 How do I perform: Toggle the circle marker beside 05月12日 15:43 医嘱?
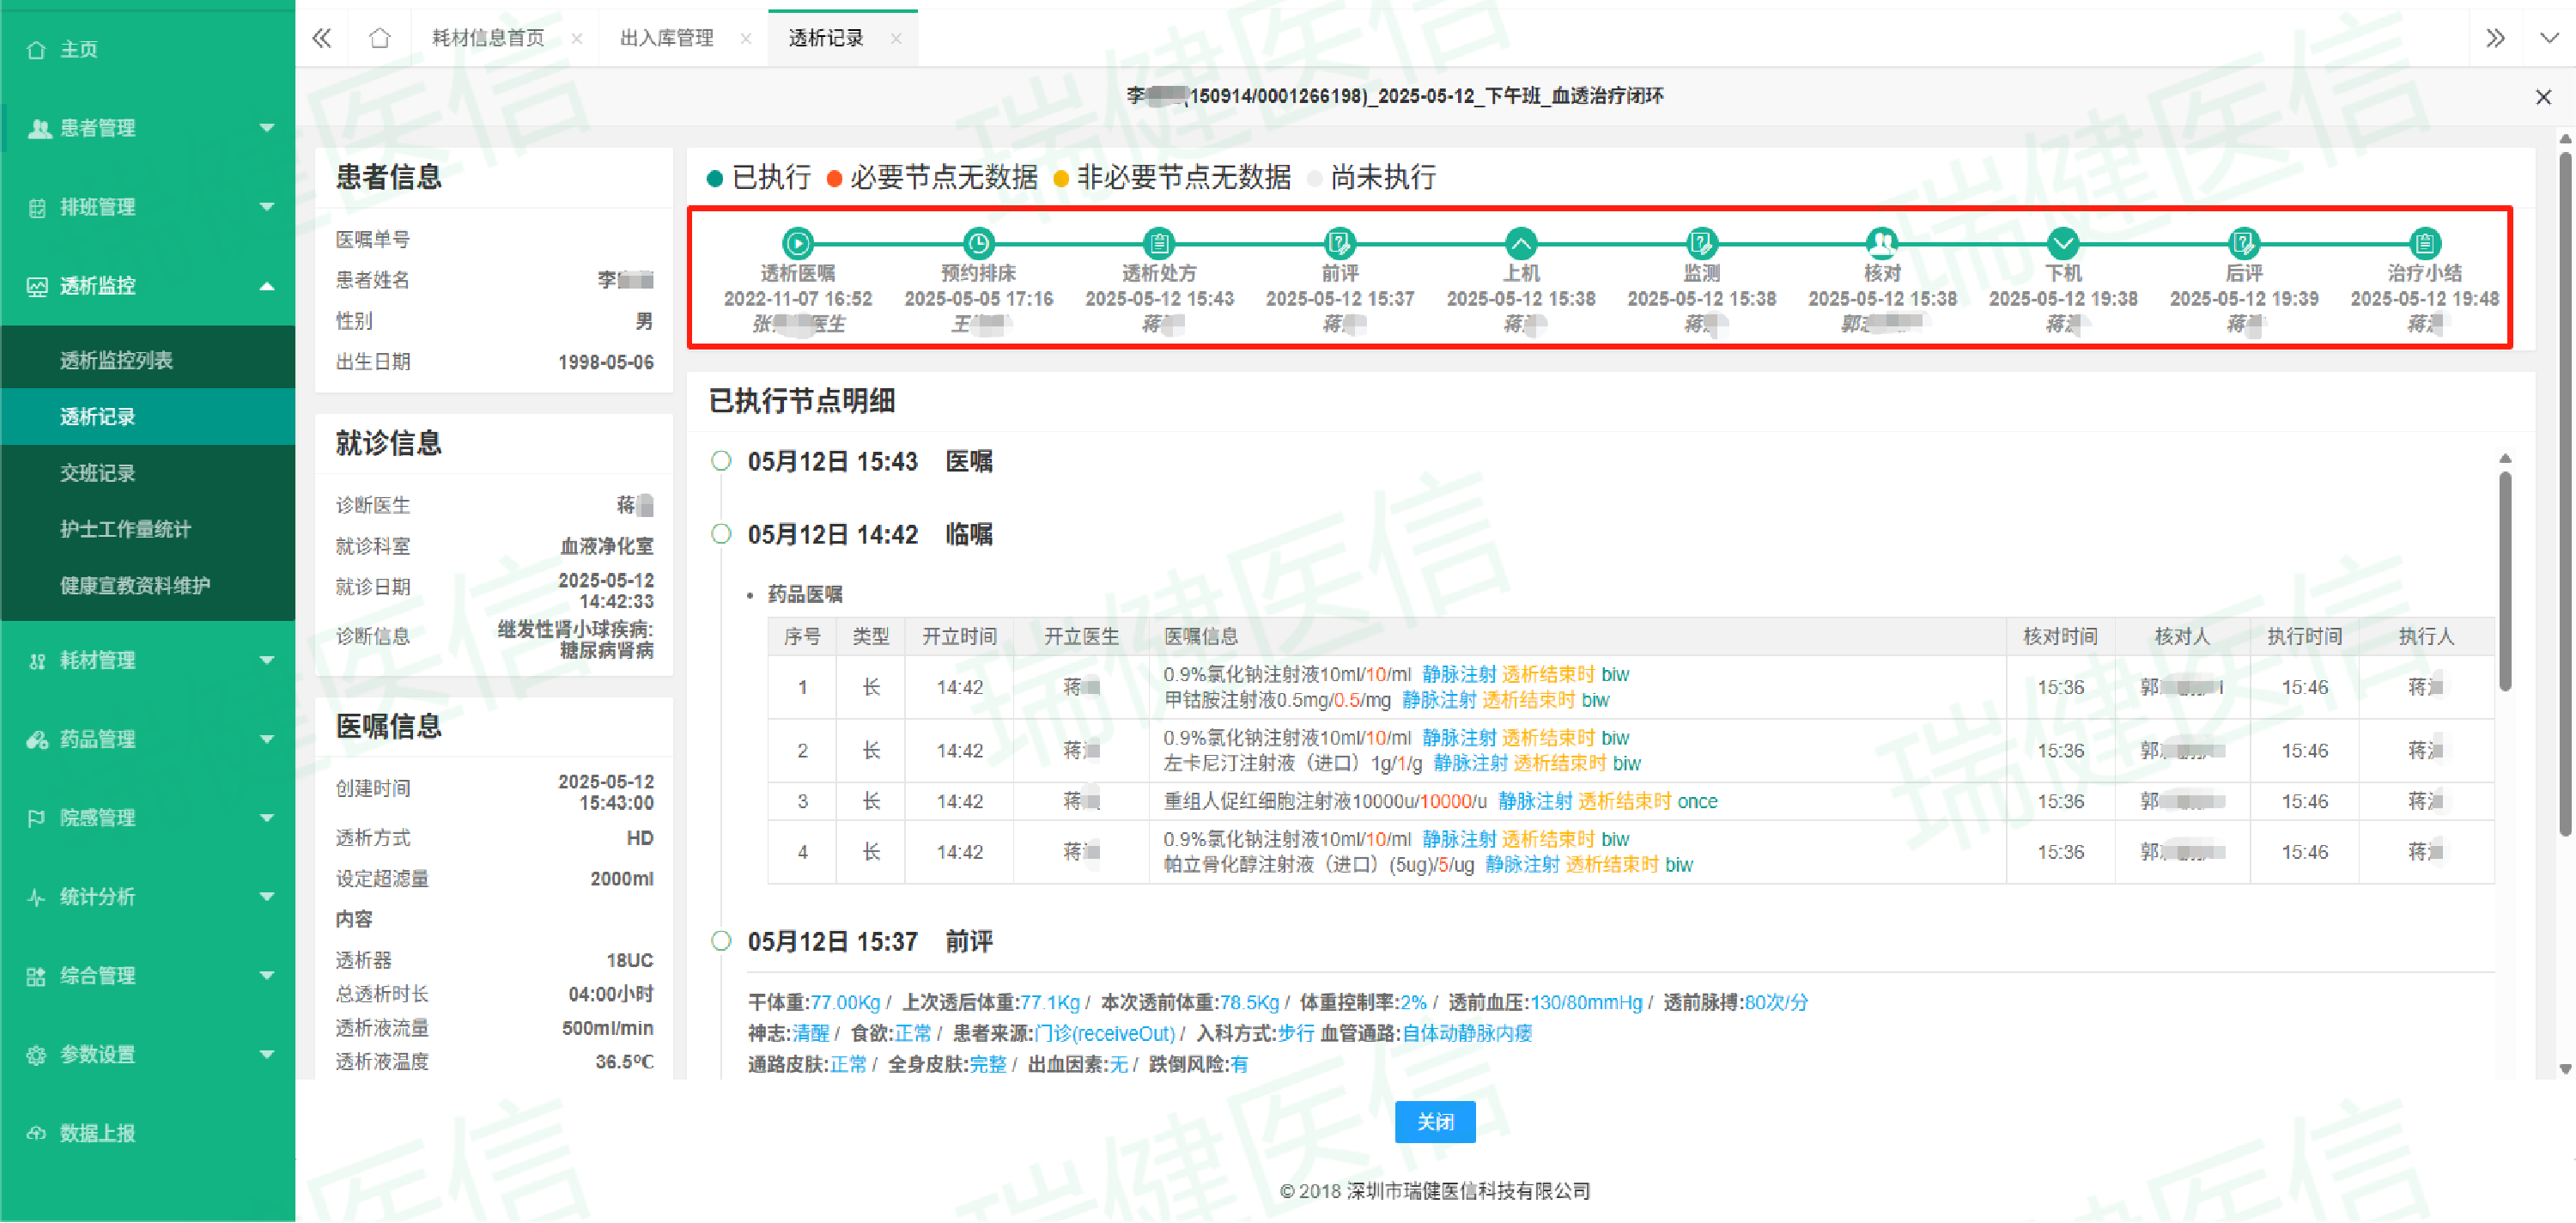coord(722,461)
